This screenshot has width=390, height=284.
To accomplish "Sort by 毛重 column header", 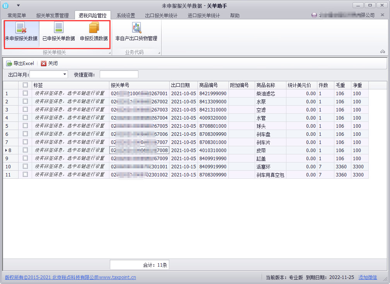I will coord(342,85).
